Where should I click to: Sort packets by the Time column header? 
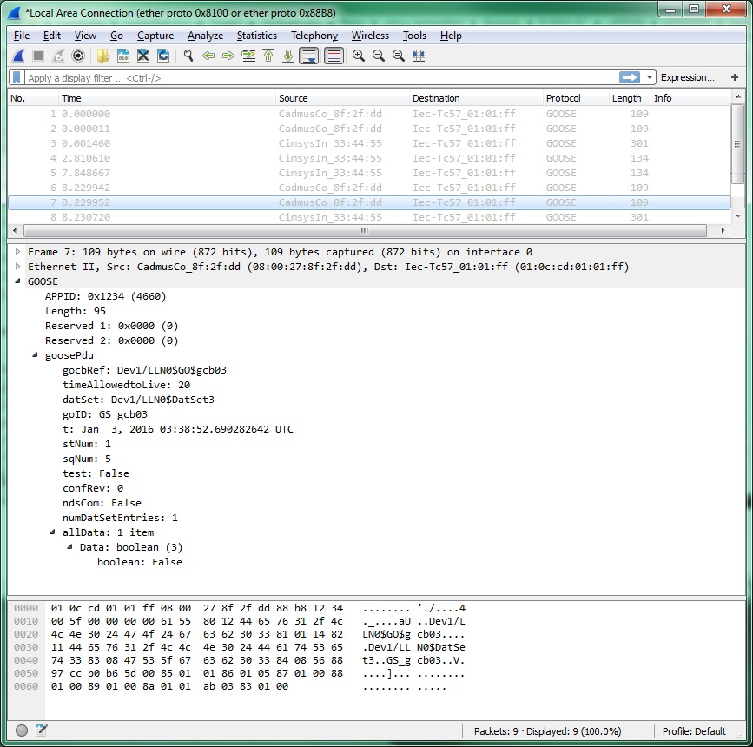167,98
